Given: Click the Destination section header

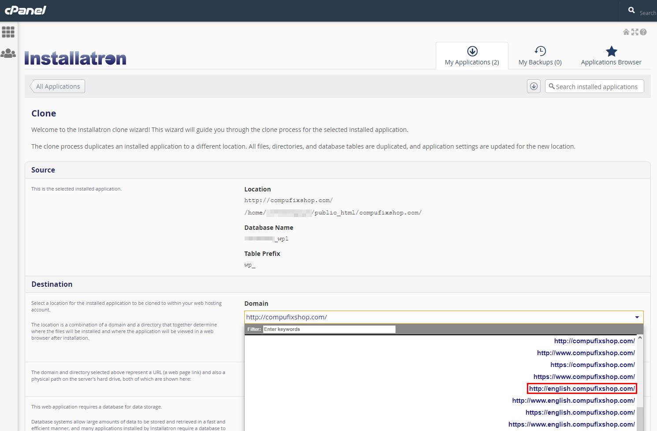Looking at the screenshot, I should tap(337, 284).
